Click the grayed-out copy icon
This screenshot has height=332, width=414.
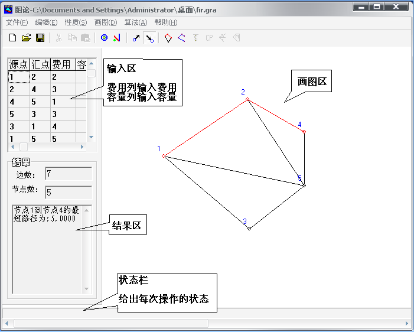point(72,38)
